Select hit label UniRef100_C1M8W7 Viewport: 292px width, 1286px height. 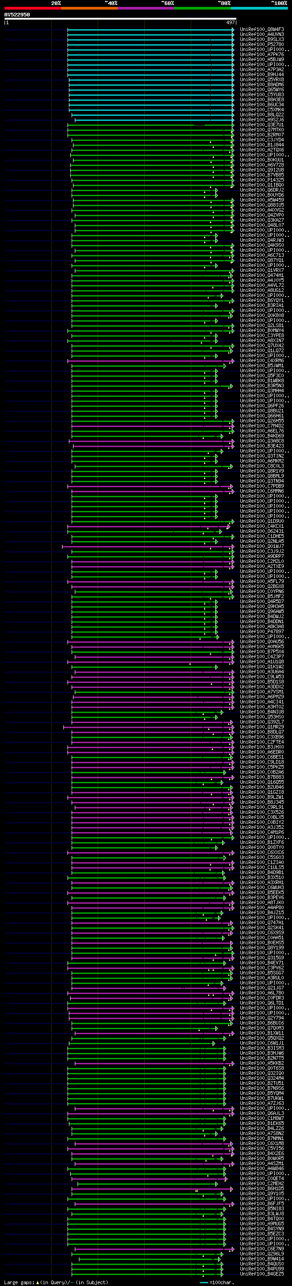pos(262,1118)
